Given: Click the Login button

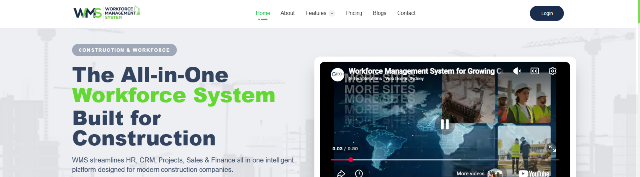Looking at the screenshot, I should point(547,13).
